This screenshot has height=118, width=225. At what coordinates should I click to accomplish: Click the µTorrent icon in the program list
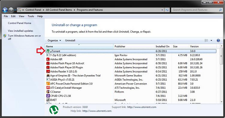click(x=48, y=51)
